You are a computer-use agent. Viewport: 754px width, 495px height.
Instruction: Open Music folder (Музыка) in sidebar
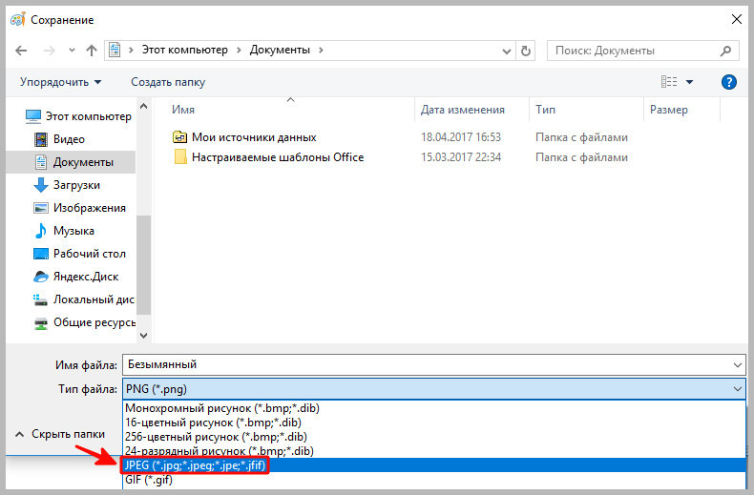[x=73, y=231]
